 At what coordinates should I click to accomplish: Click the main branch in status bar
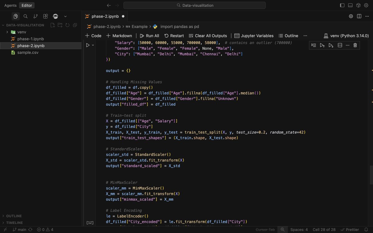pos(19,230)
